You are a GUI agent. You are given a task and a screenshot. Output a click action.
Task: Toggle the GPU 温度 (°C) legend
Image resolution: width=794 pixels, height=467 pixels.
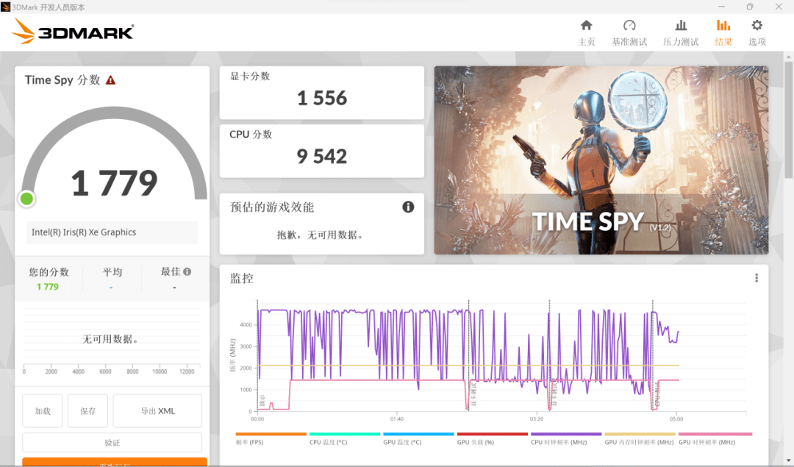click(419, 438)
